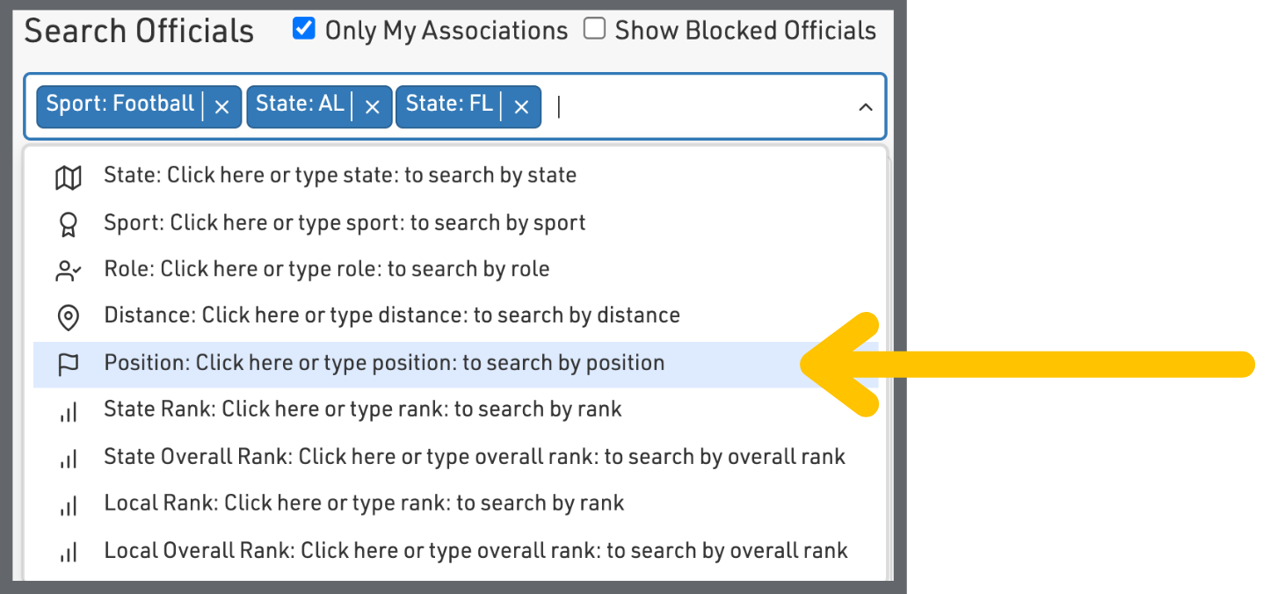
Task: Enable the Show Blocked Officials checkbox
Action: coord(595,30)
